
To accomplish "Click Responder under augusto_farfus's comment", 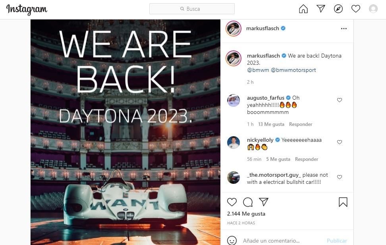I will coord(301,124).
